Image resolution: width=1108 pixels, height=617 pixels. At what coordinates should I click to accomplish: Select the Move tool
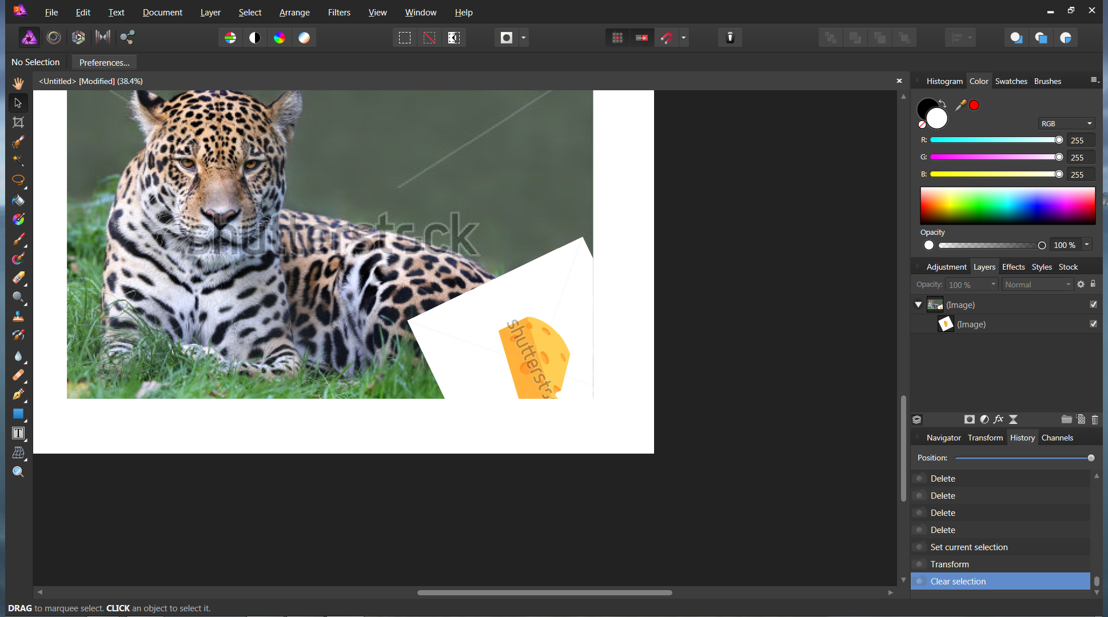[18, 103]
